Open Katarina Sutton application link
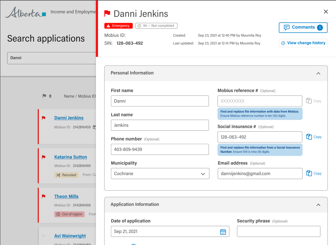The width and height of the screenshot is (336, 245). click(x=70, y=157)
